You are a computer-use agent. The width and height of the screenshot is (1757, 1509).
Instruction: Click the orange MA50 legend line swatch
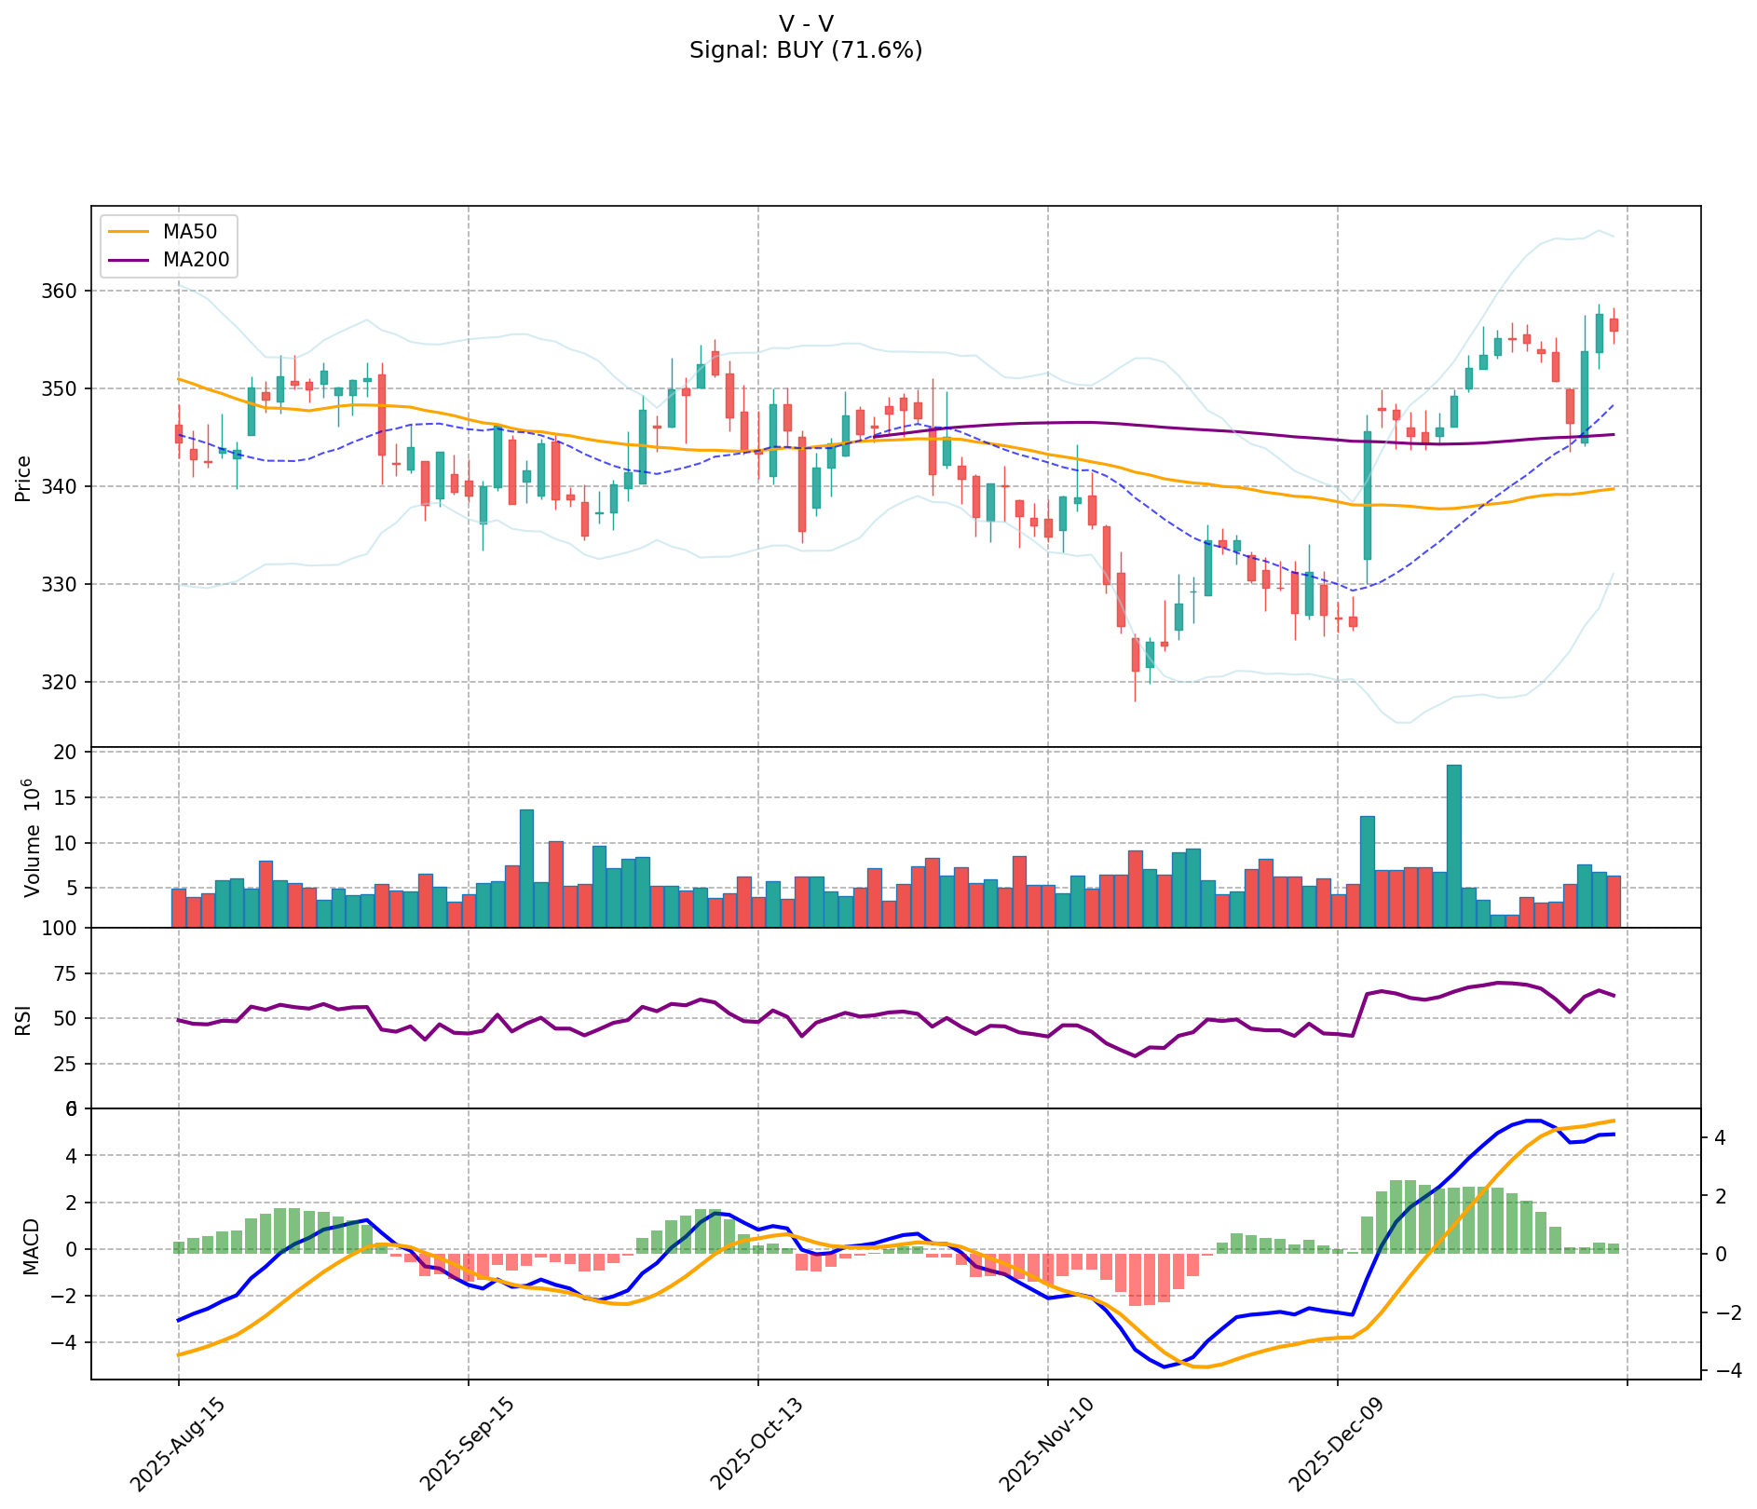coord(128,232)
